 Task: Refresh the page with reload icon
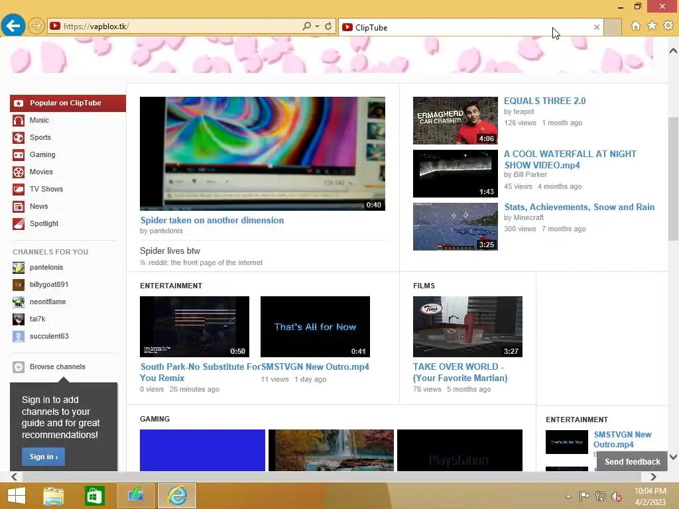(328, 26)
